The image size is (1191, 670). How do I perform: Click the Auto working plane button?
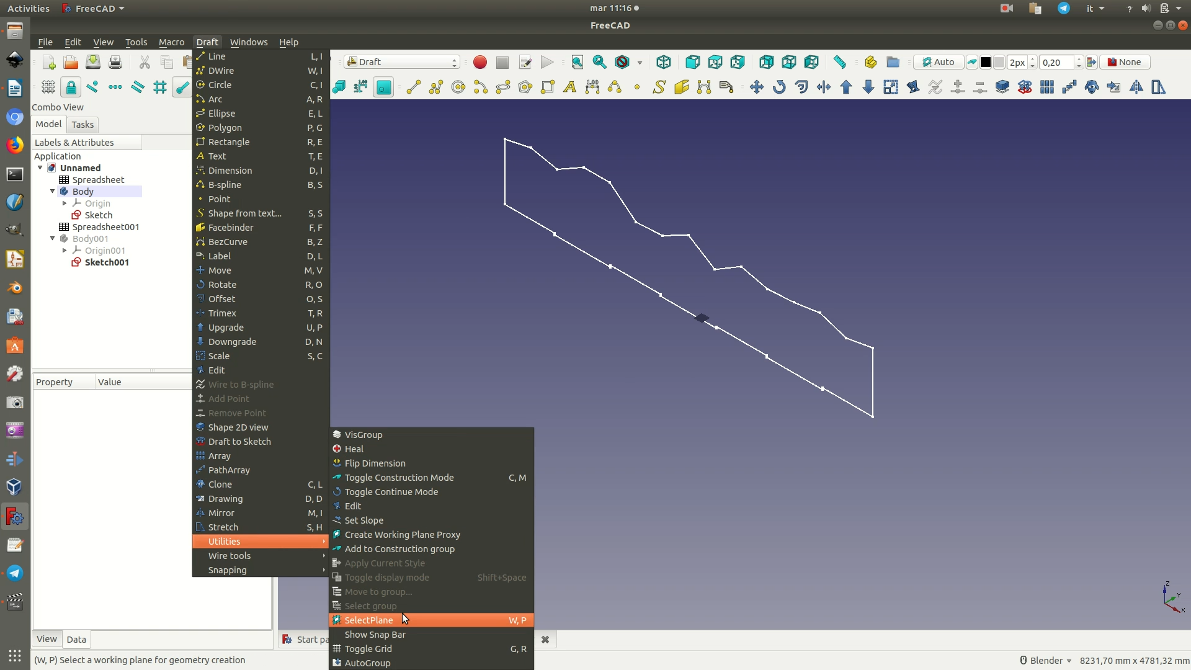(x=939, y=62)
